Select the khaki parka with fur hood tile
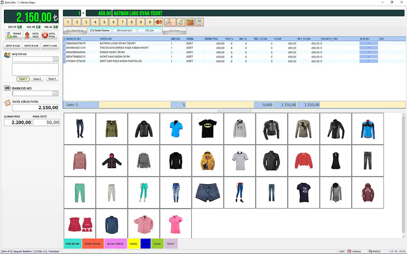 tap(111, 129)
